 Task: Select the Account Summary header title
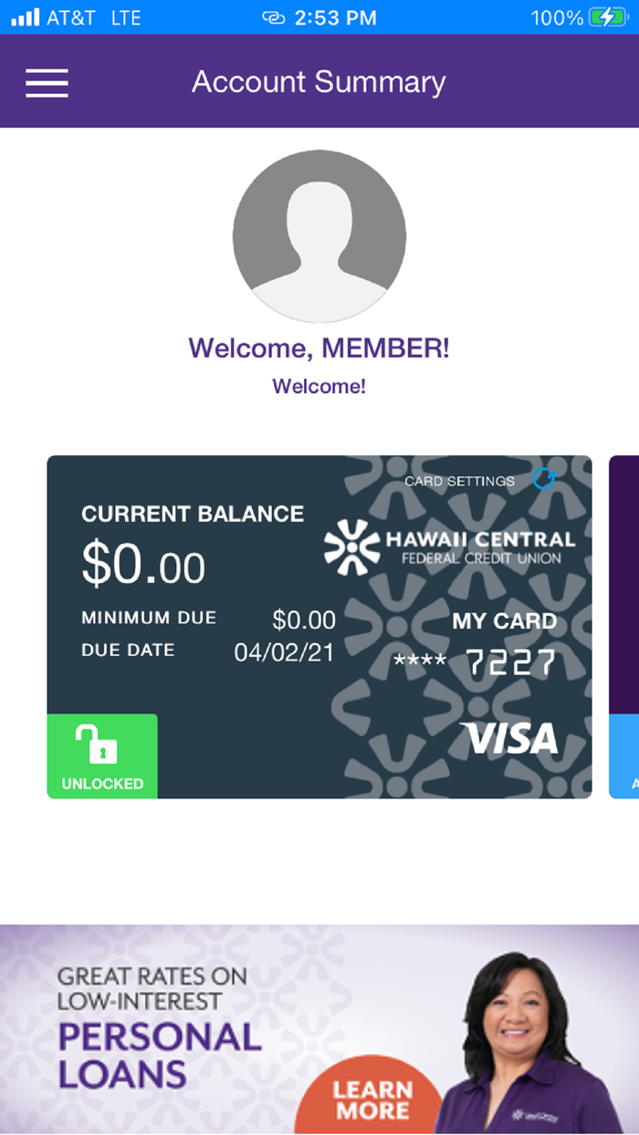[318, 82]
